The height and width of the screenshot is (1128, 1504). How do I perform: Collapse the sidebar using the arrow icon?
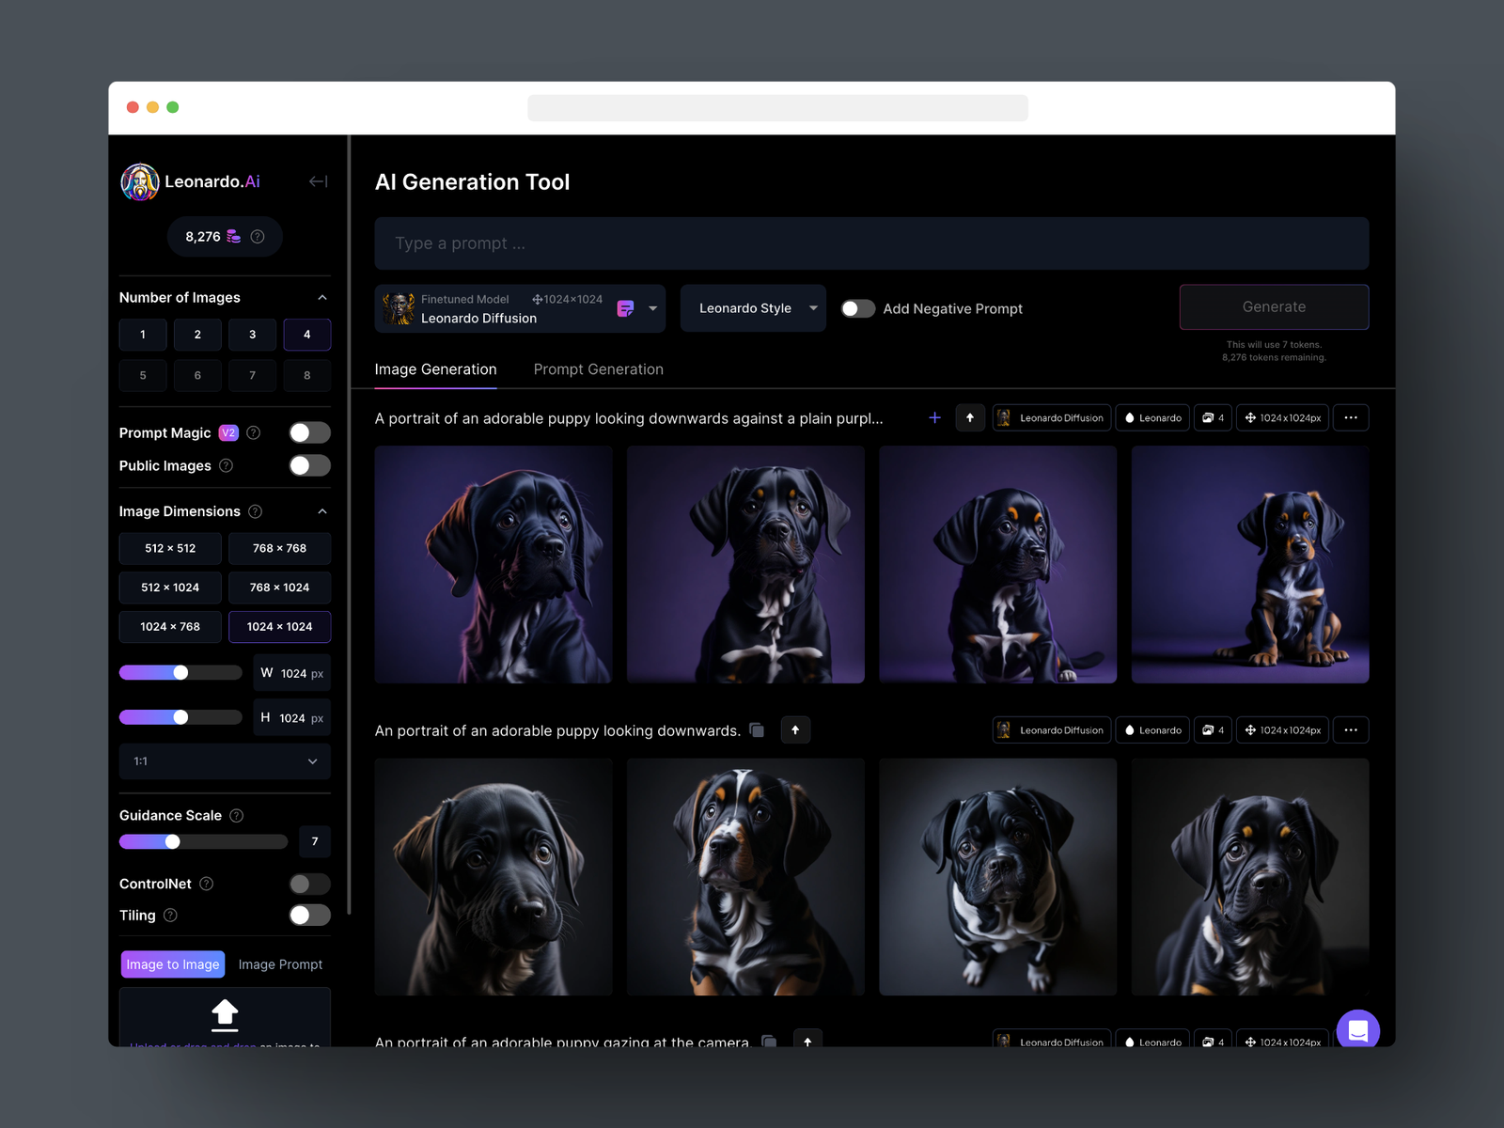(318, 181)
